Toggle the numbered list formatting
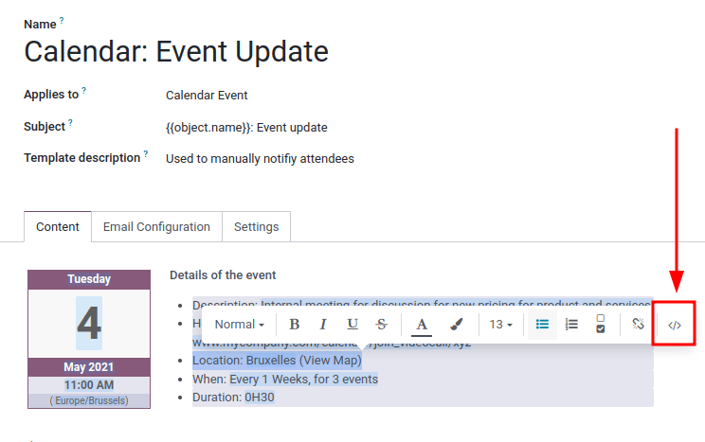 pyautogui.click(x=571, y=325)
